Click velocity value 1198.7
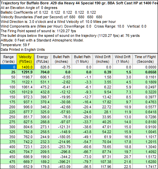 [x=25, y=77]
